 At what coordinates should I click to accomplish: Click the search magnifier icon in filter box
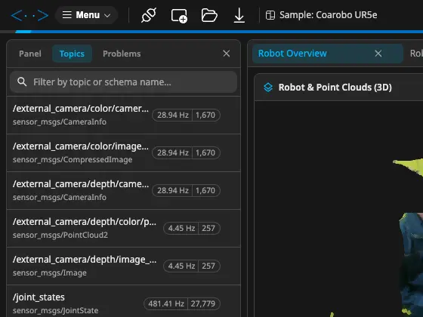click(x=22, y=82)
